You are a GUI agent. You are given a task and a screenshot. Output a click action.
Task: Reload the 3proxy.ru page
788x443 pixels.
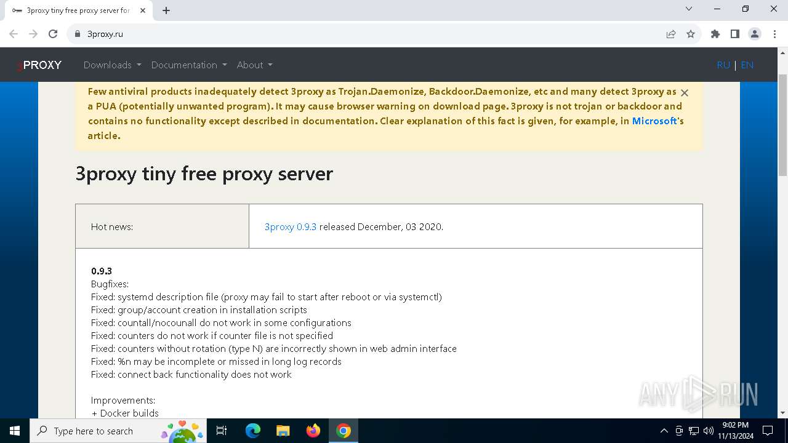53,34
